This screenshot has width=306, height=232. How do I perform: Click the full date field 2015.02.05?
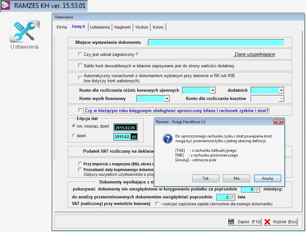(126, 128)
